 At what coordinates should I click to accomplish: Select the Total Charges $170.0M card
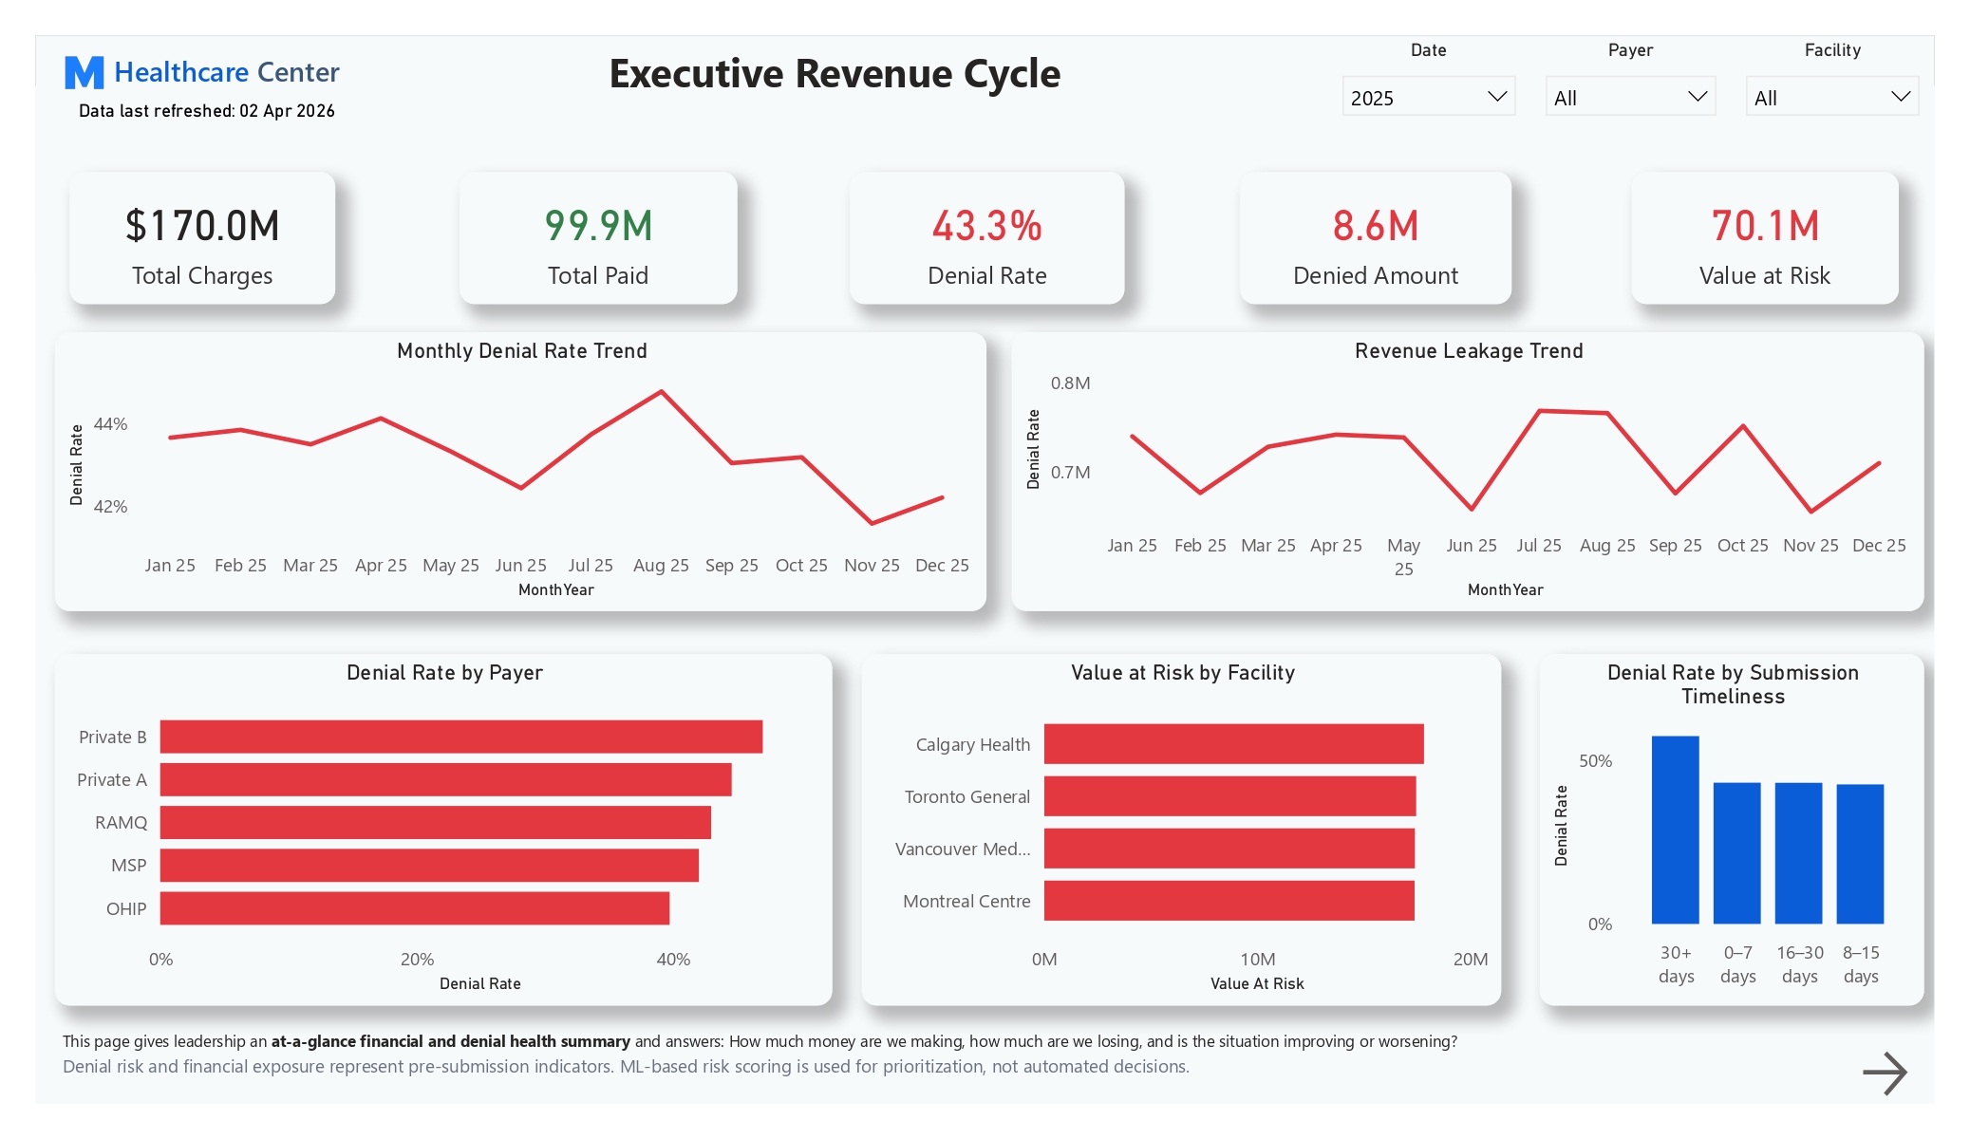pyautogui.click(x=202, y=238)
